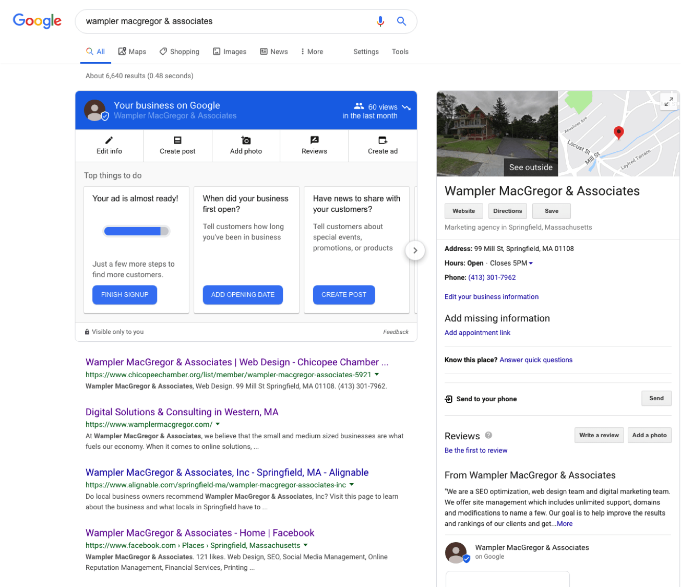Start voice search with microphone icon
The image size is (681, 587).
[380, 21]
